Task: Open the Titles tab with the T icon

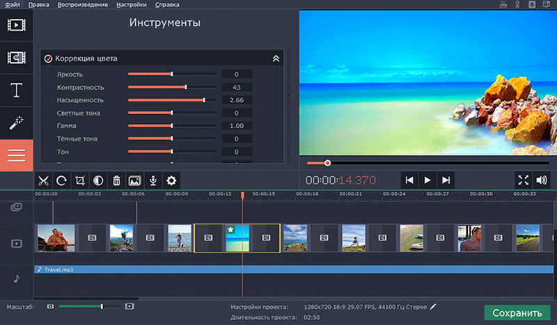Action: coord(16,90)
